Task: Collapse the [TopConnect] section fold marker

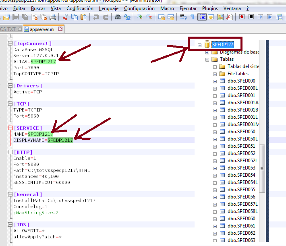Action: [x=10, y=43]
